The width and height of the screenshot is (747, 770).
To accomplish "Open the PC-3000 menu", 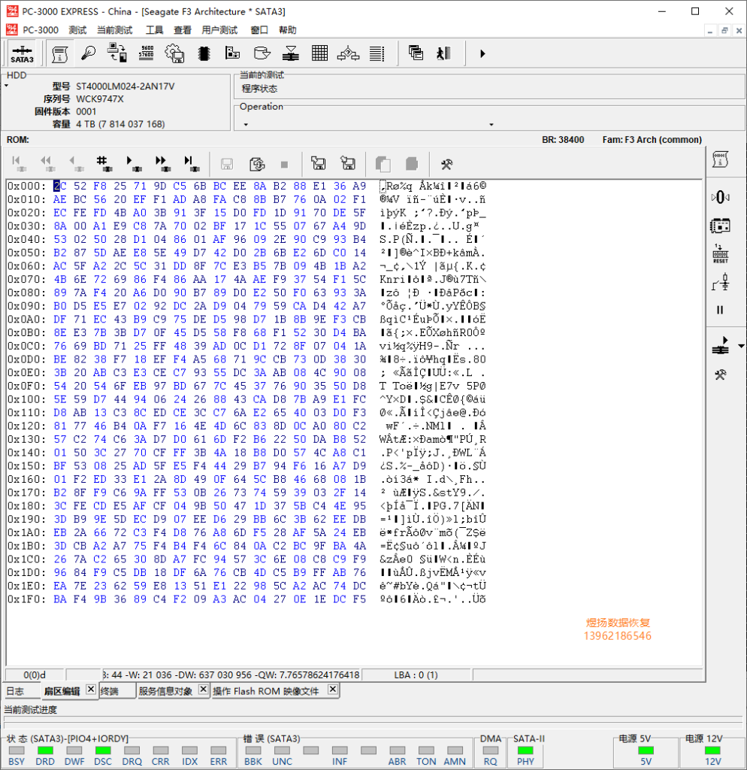I will (x=41, y=30).
